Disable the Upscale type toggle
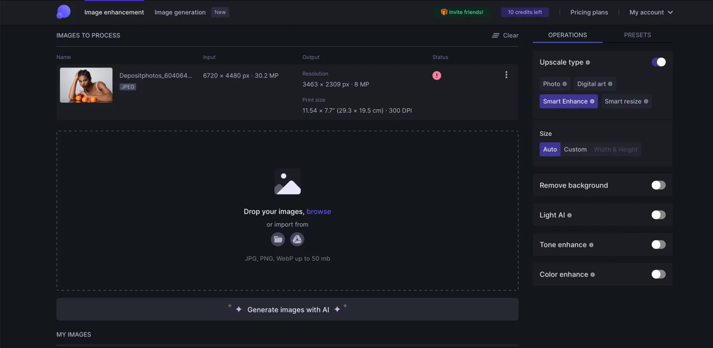 pos(658,62)
